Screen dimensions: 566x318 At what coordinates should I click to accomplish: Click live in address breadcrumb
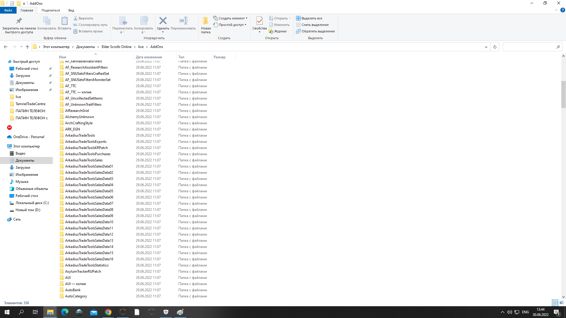[141, 47]
